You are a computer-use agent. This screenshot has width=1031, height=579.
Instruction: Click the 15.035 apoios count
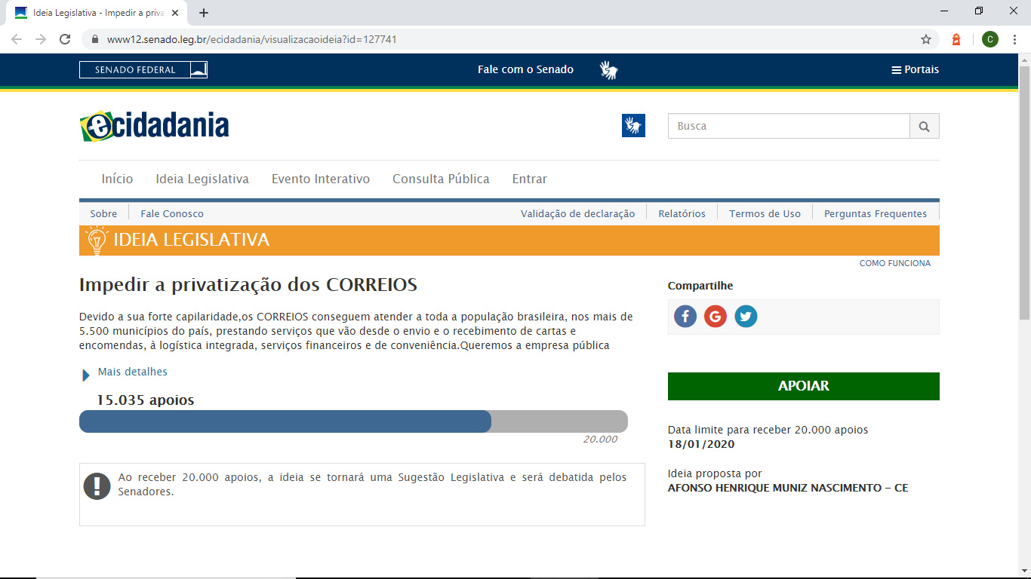click(x=145, y=400)
